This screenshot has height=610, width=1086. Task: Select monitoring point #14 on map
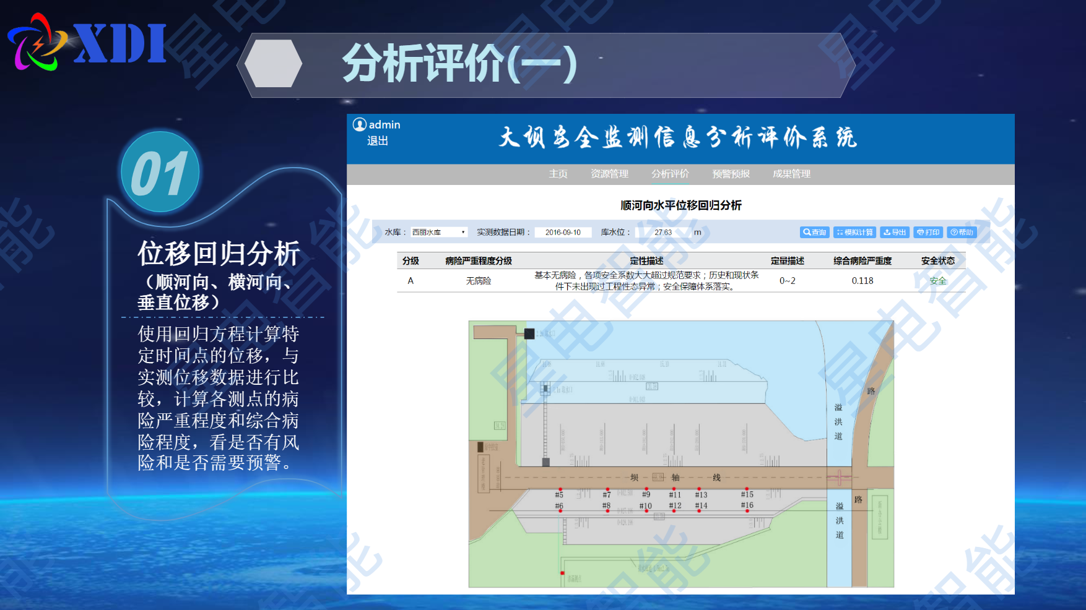(699, 510)
